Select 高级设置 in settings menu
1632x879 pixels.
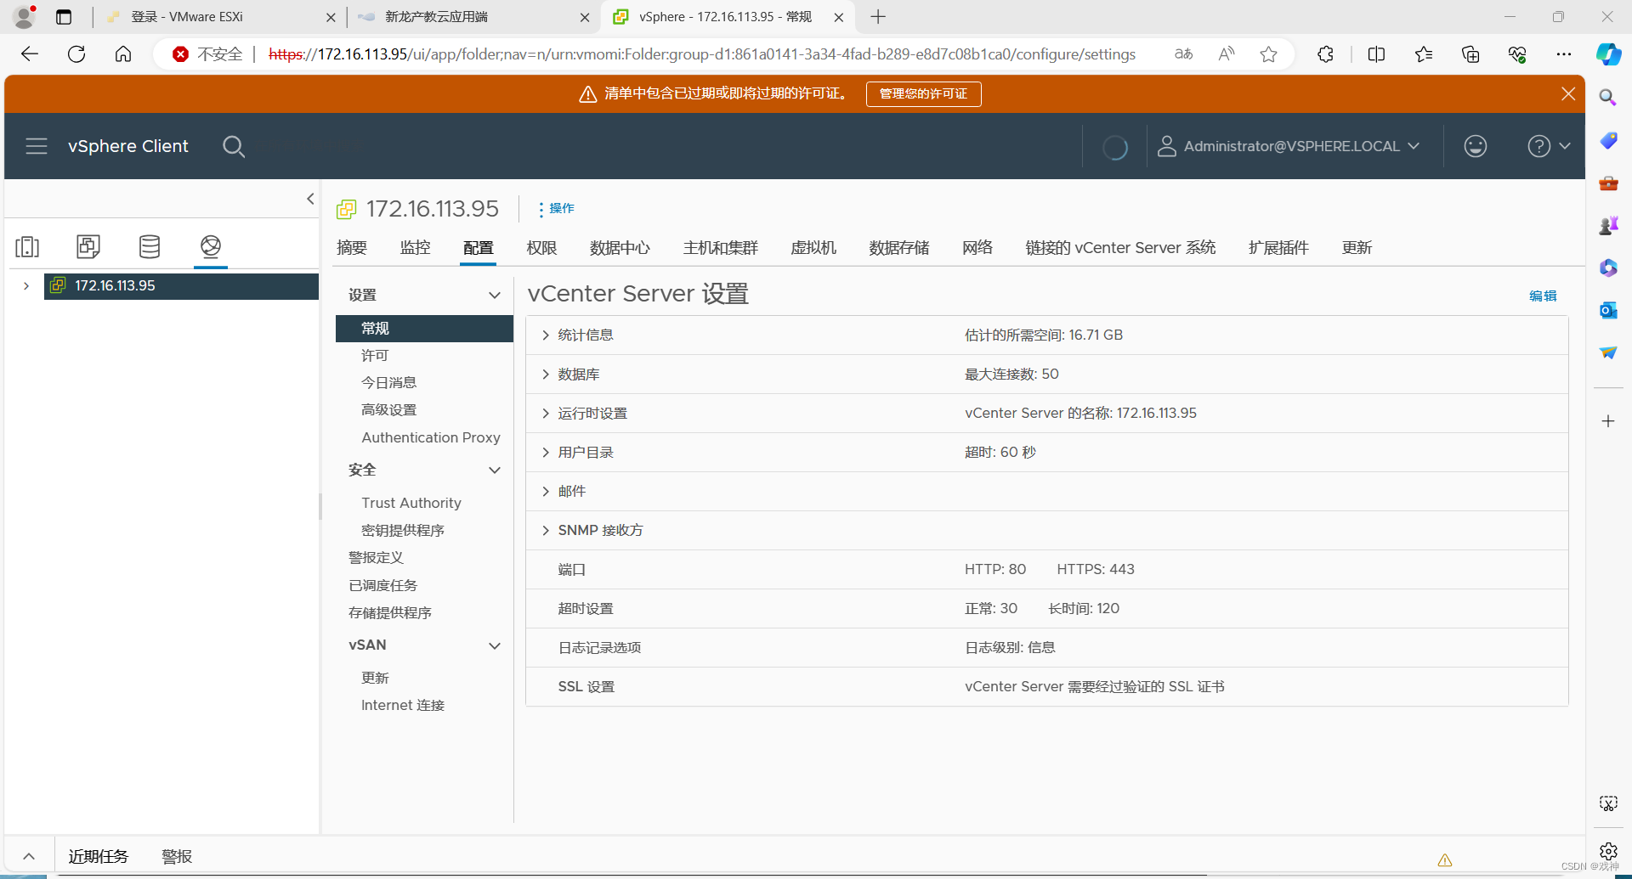point(388,409)
